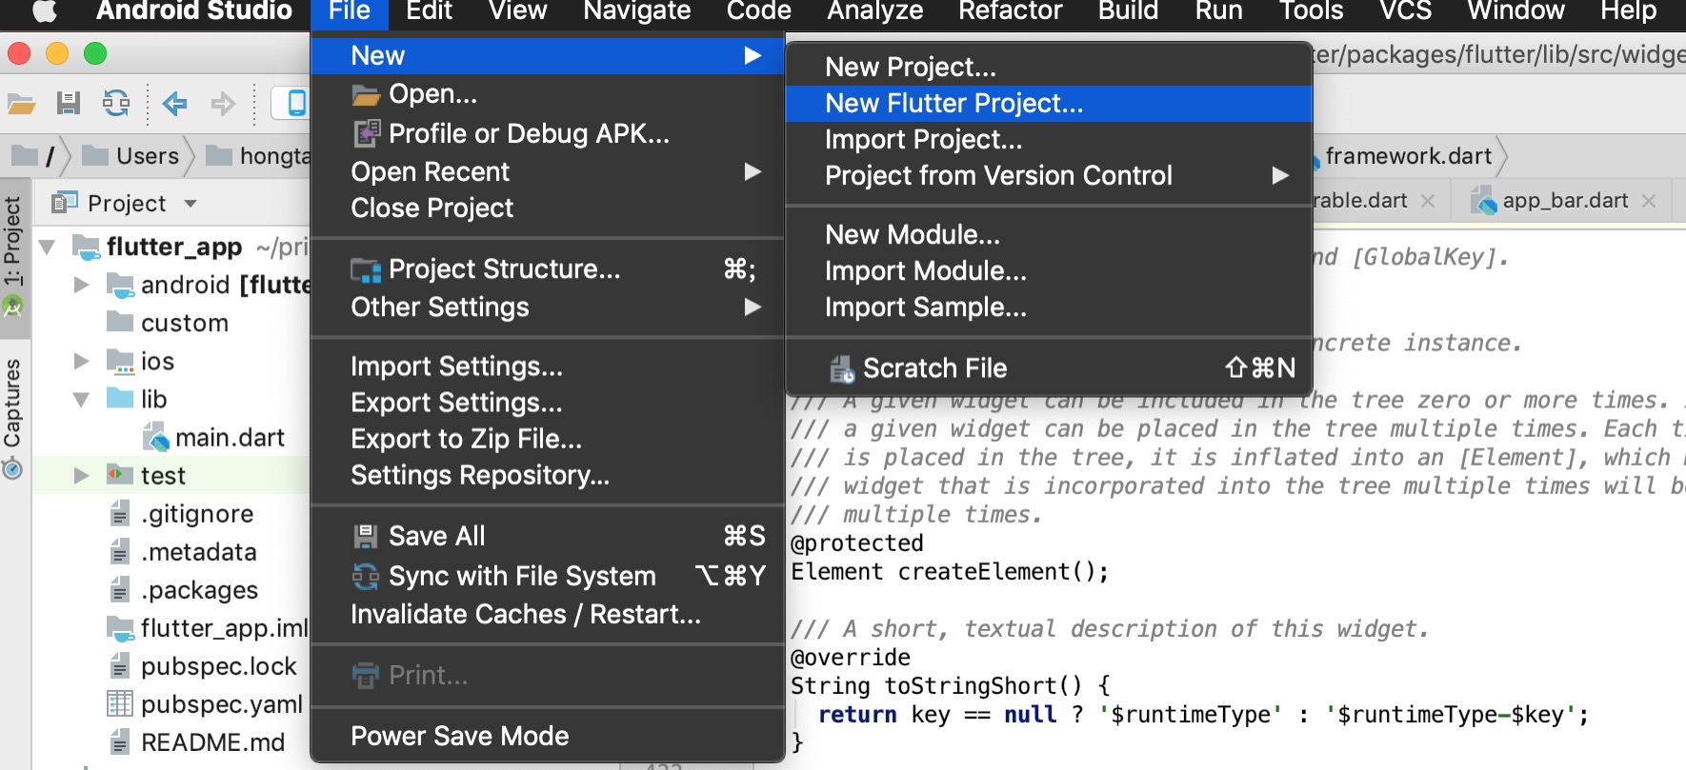The width and height of the screenshot is (1686, 770).
Task: Choose Export Settings...
Action: tap(548, 403)
